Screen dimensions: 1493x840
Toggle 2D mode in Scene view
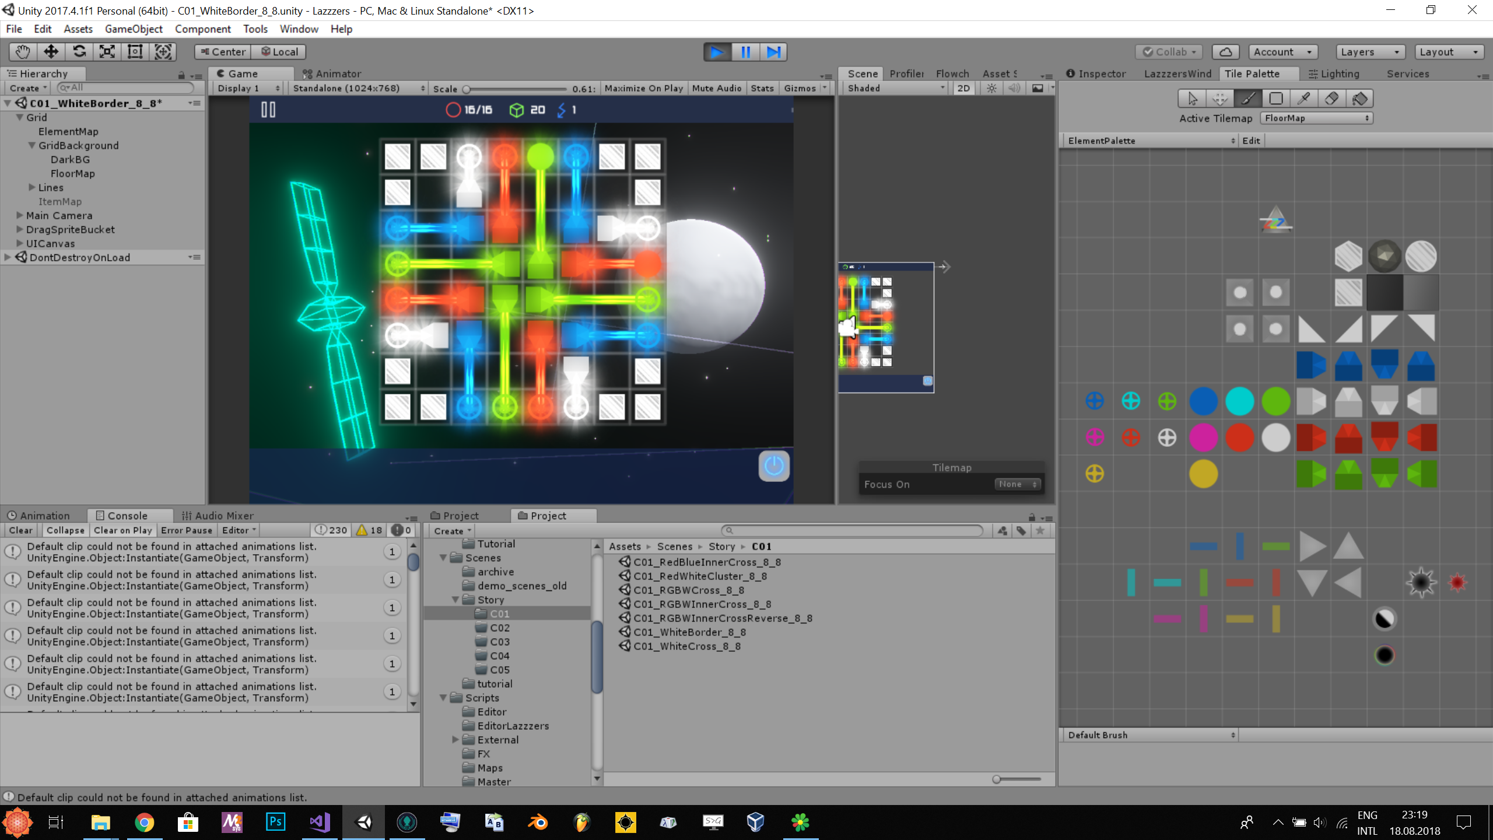963,88
